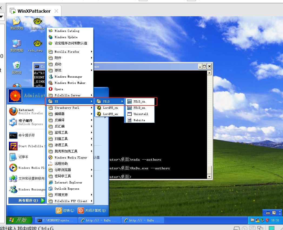The image size is (283, 230).
Task: Expand the Mozilla Firefox folder
Action: coord(70,52)
